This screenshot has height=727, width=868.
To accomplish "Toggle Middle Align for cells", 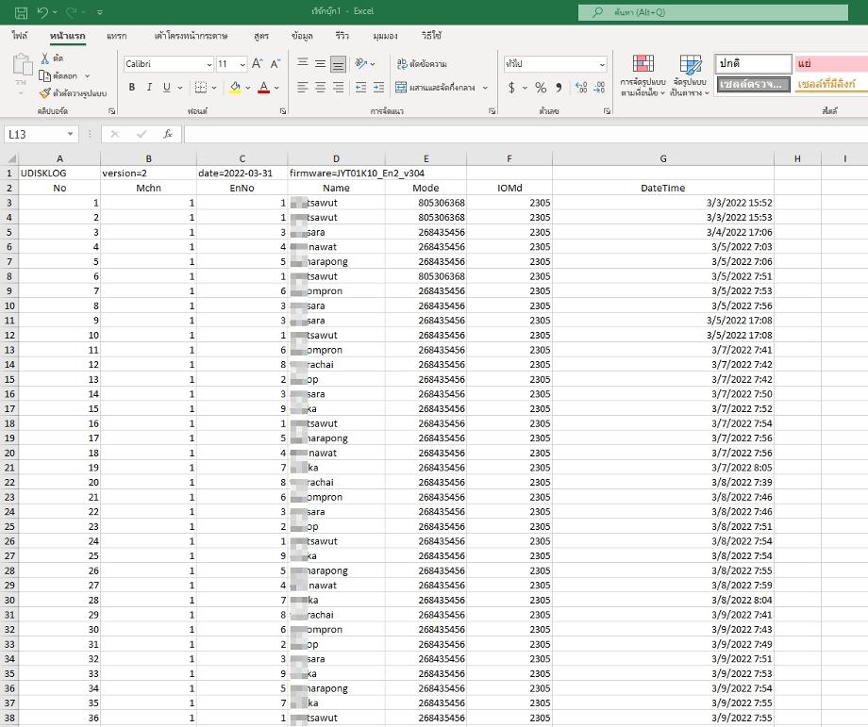I will (x=320, y=64).
